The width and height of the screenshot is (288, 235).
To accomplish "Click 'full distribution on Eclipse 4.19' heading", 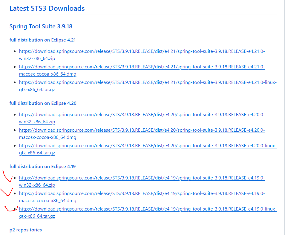I will pos(43,167).
